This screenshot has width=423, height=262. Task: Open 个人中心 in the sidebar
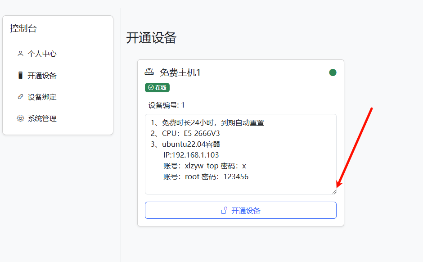pos(42,54)
